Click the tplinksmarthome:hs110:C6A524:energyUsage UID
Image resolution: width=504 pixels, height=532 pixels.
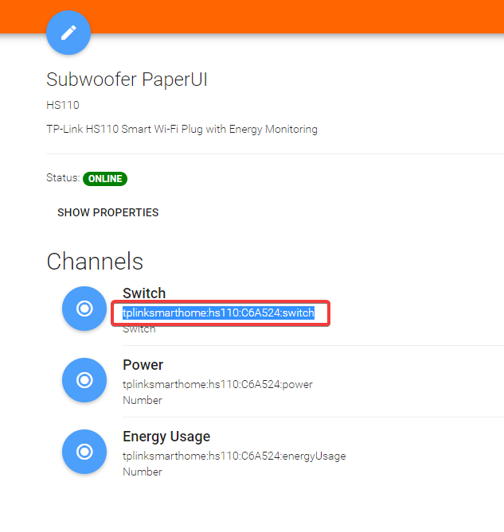[x=234, y=456]
